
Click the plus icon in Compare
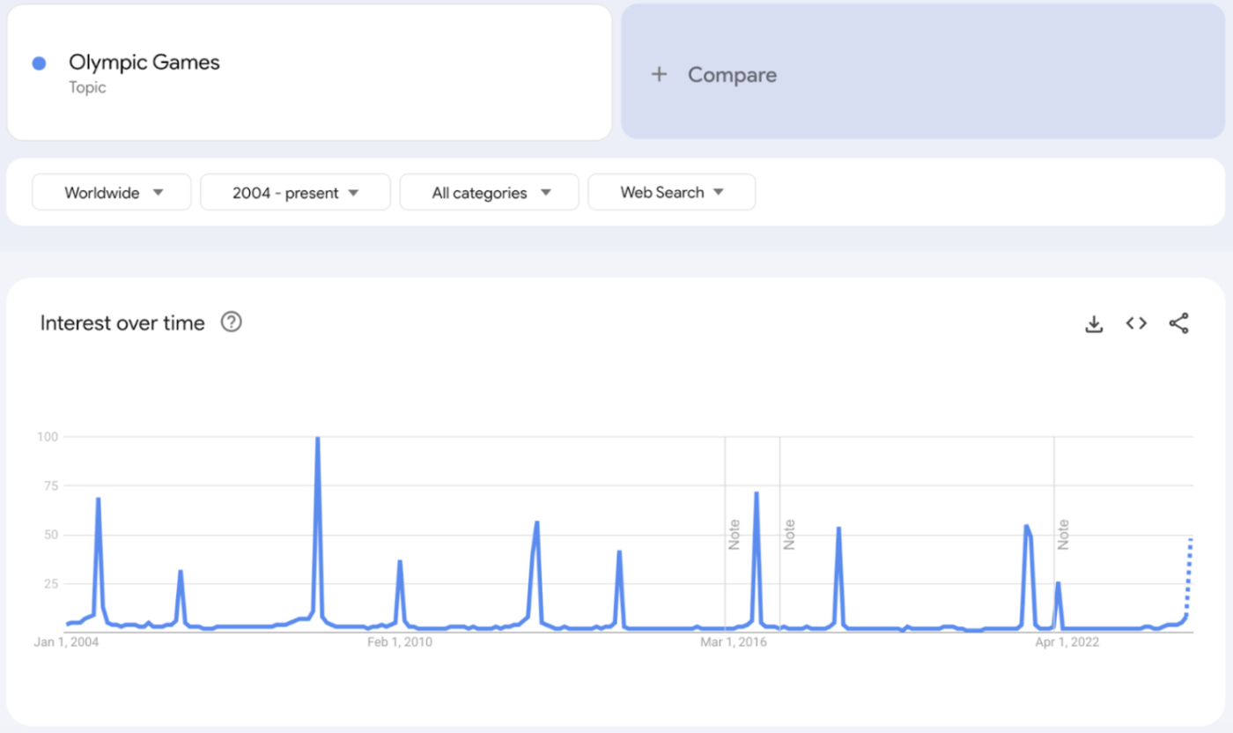coord(659,75)
